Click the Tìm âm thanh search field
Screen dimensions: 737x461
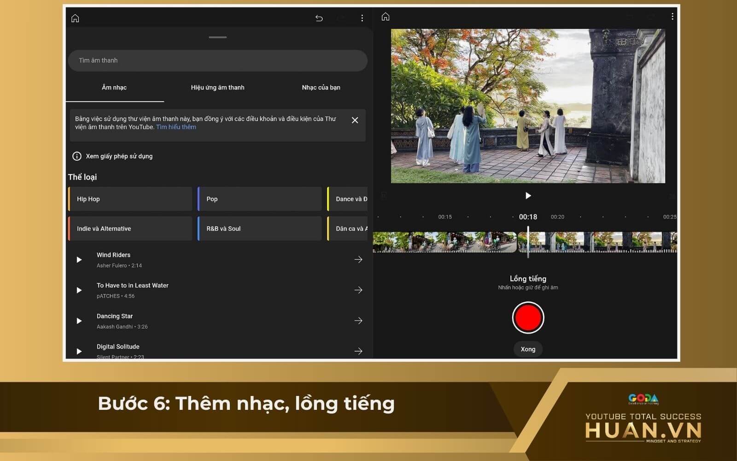point(217,60)
